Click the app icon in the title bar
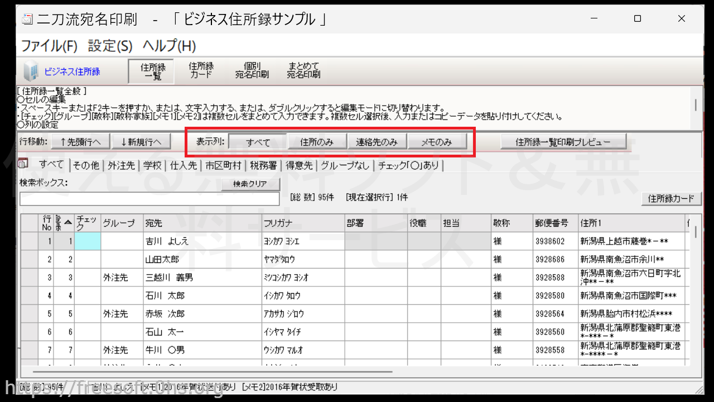714x402 pixels. click(x=27, y=19)
